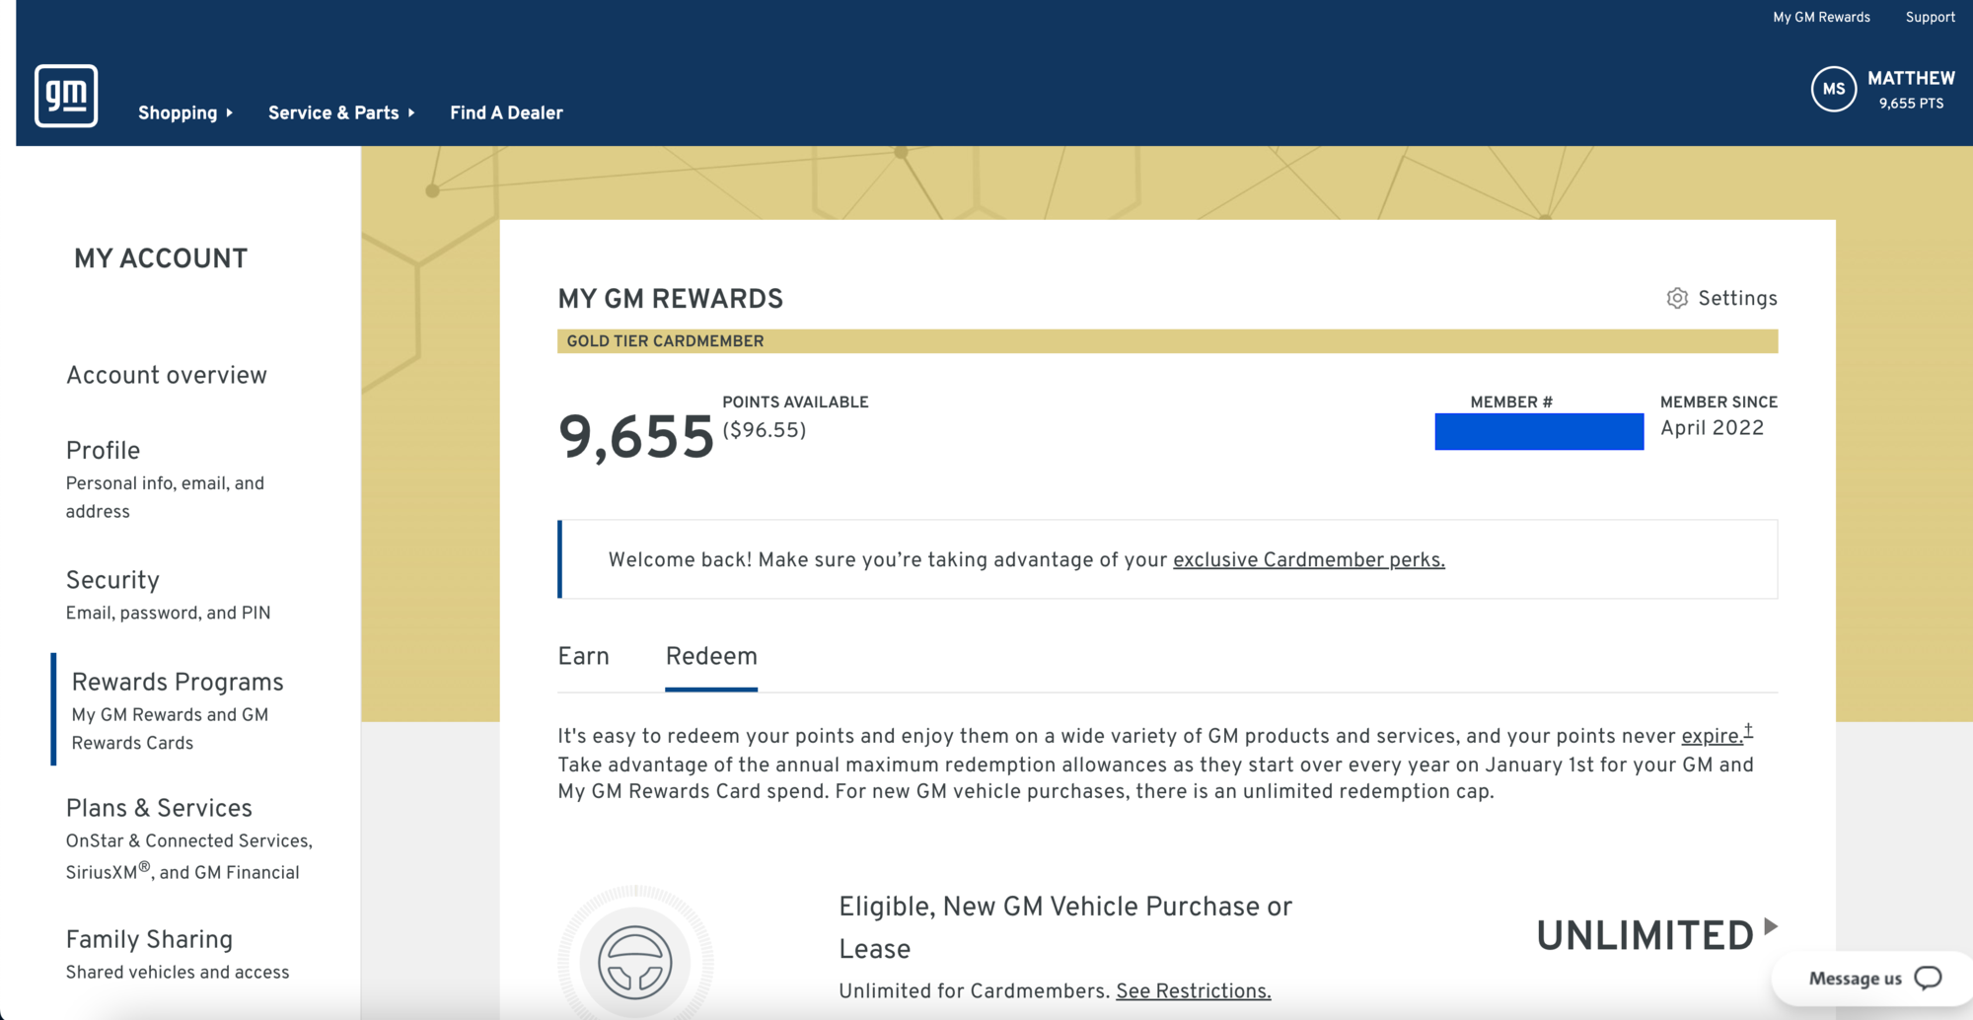This screenshot has height=1020, width=1973.
Task: Open exclusive Cardmember perks link
Action: [x=1308, y=559]
